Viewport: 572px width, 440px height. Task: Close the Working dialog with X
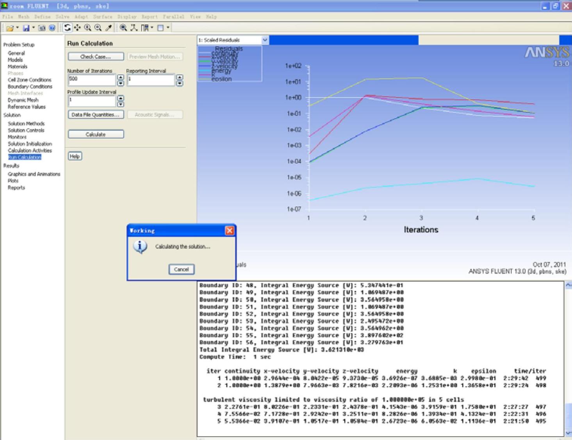230,231
